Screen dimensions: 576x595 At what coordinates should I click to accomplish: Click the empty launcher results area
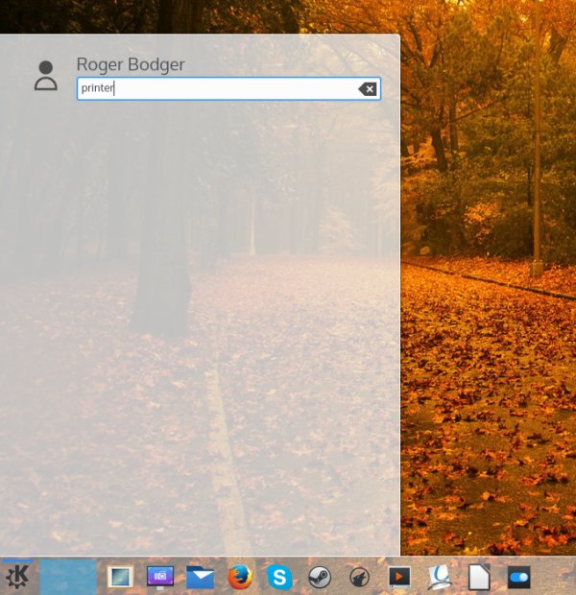point(200,326)
